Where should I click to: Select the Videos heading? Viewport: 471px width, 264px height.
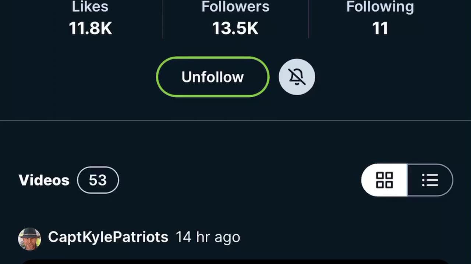point(44,180)
